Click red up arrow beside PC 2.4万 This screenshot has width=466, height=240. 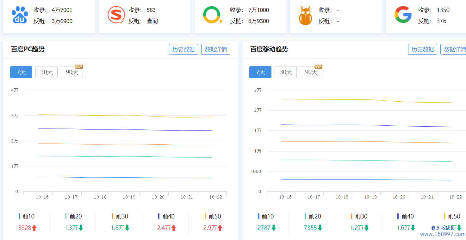[x=173, y=228]
